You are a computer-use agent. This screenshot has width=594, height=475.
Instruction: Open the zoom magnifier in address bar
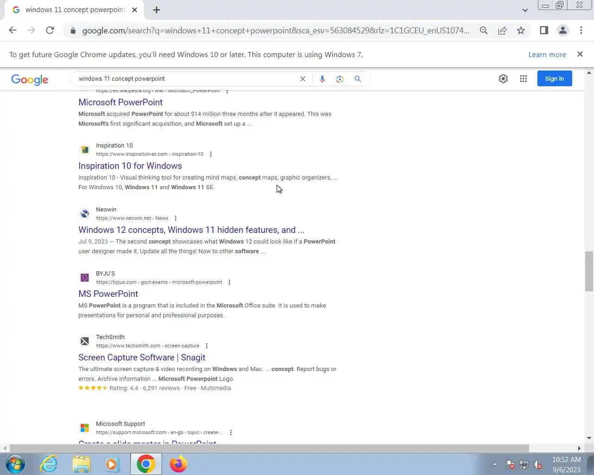click(484, 30)
